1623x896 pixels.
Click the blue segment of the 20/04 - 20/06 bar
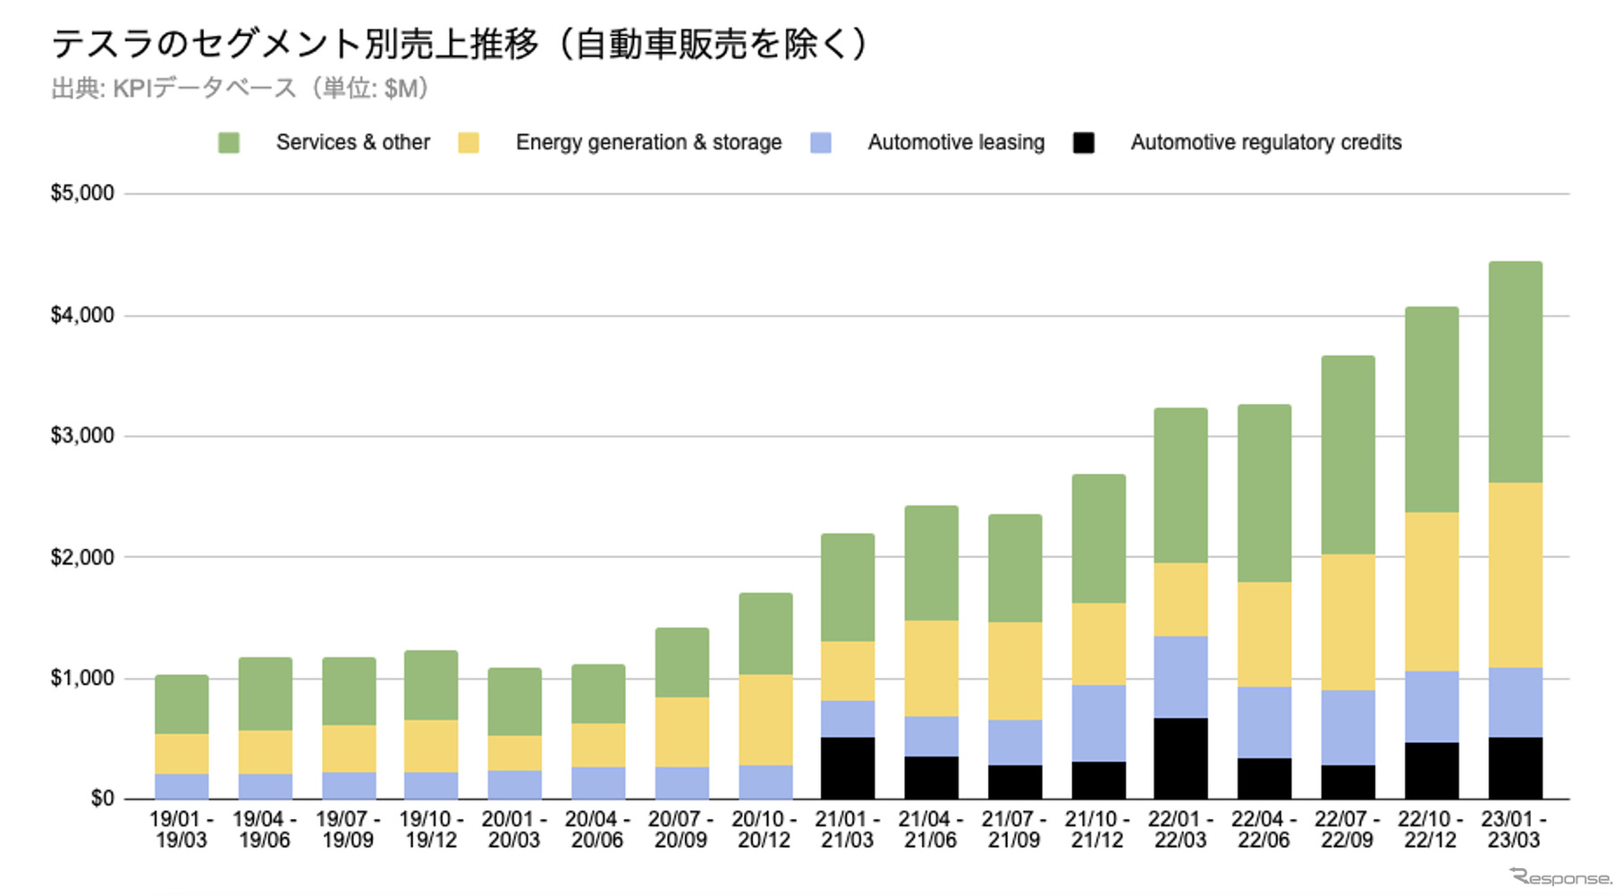598,782
